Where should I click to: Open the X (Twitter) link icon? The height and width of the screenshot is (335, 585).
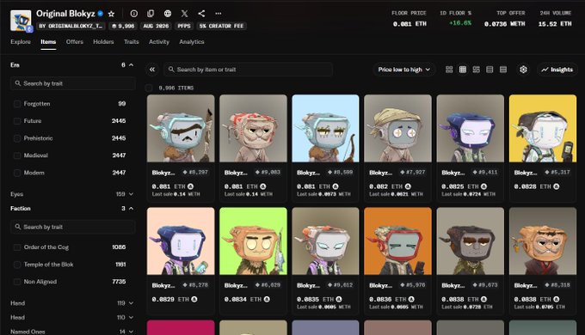click(185, 14)
